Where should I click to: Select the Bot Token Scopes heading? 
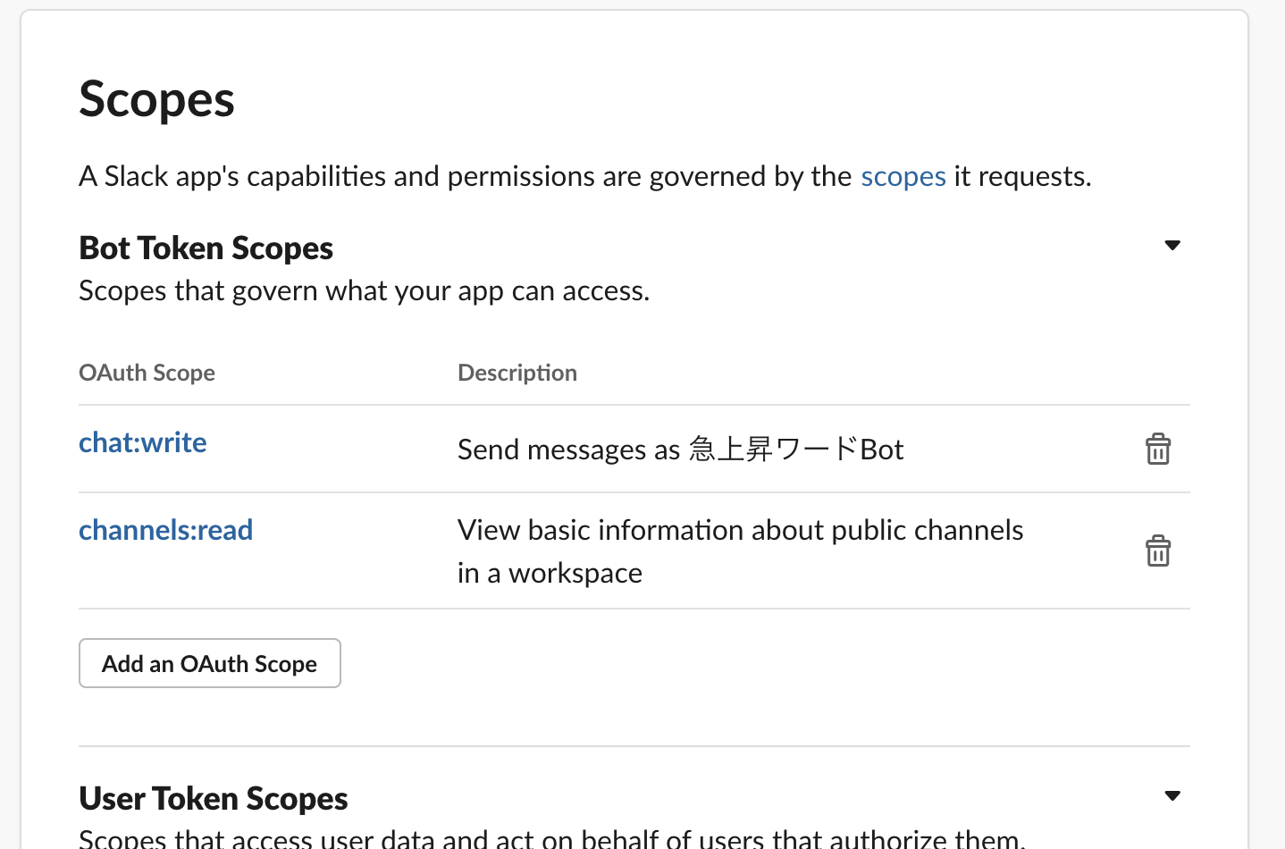pyautogui.click(x=206, y=248)
